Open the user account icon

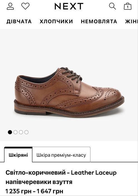tap(10, 6)
